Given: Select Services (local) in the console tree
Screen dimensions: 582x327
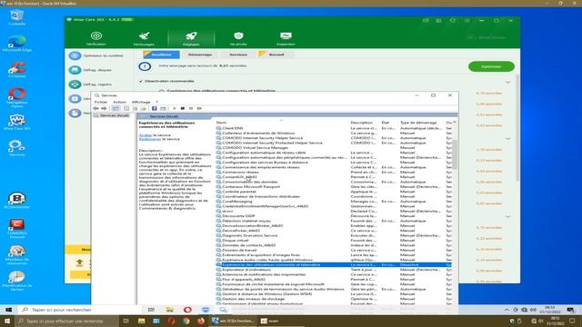Looking at the screenshot, I should point(114,115).
